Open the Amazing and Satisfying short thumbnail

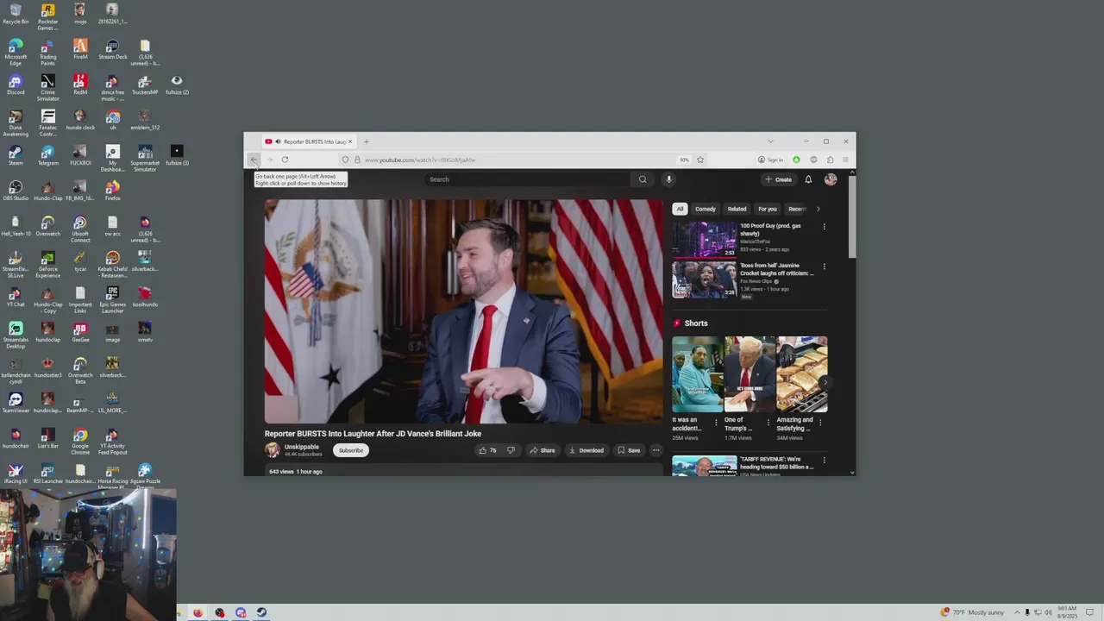pyautogui.click(x=801, y=374)
